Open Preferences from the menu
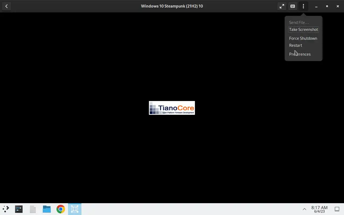Viewport: 344px width, 215px height. [303, 54]
